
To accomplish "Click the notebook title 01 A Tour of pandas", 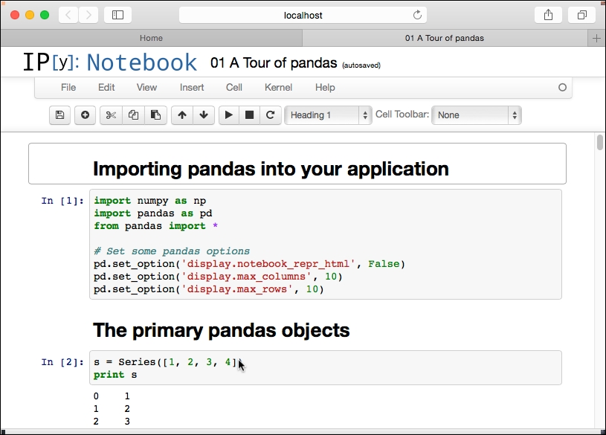I will click(274, 62).
